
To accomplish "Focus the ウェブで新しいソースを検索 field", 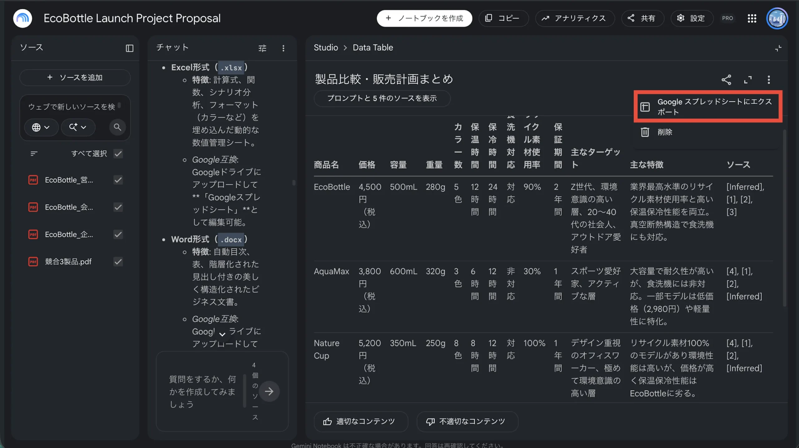I will [x=72, y=107].
